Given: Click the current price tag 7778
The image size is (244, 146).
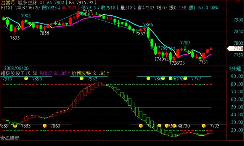Looking at the screenshot, I should (x=235, y=48).
